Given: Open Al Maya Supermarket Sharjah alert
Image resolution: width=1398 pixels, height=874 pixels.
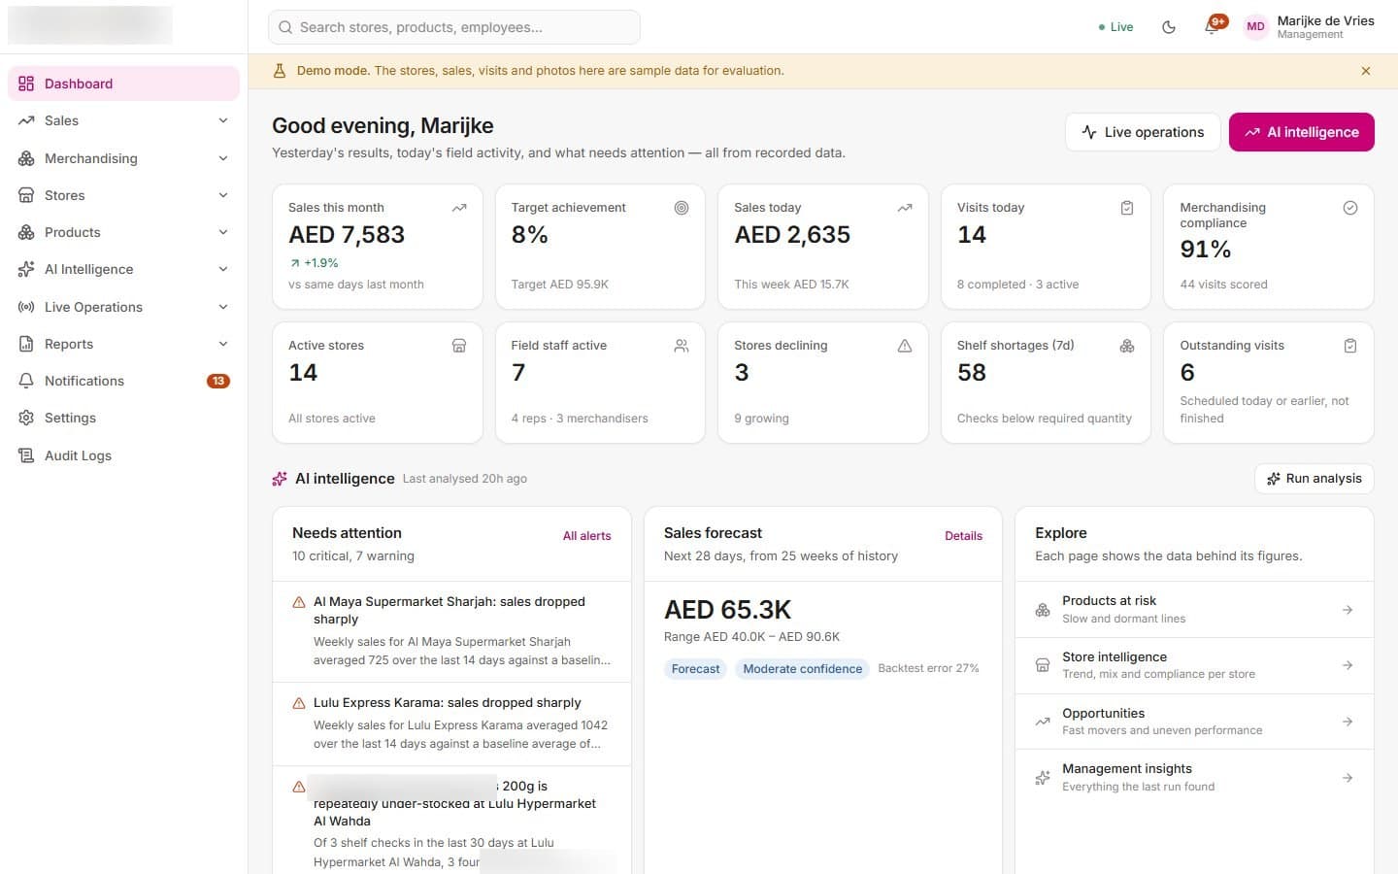Looking at the screenshot, I should coord(452,631).
